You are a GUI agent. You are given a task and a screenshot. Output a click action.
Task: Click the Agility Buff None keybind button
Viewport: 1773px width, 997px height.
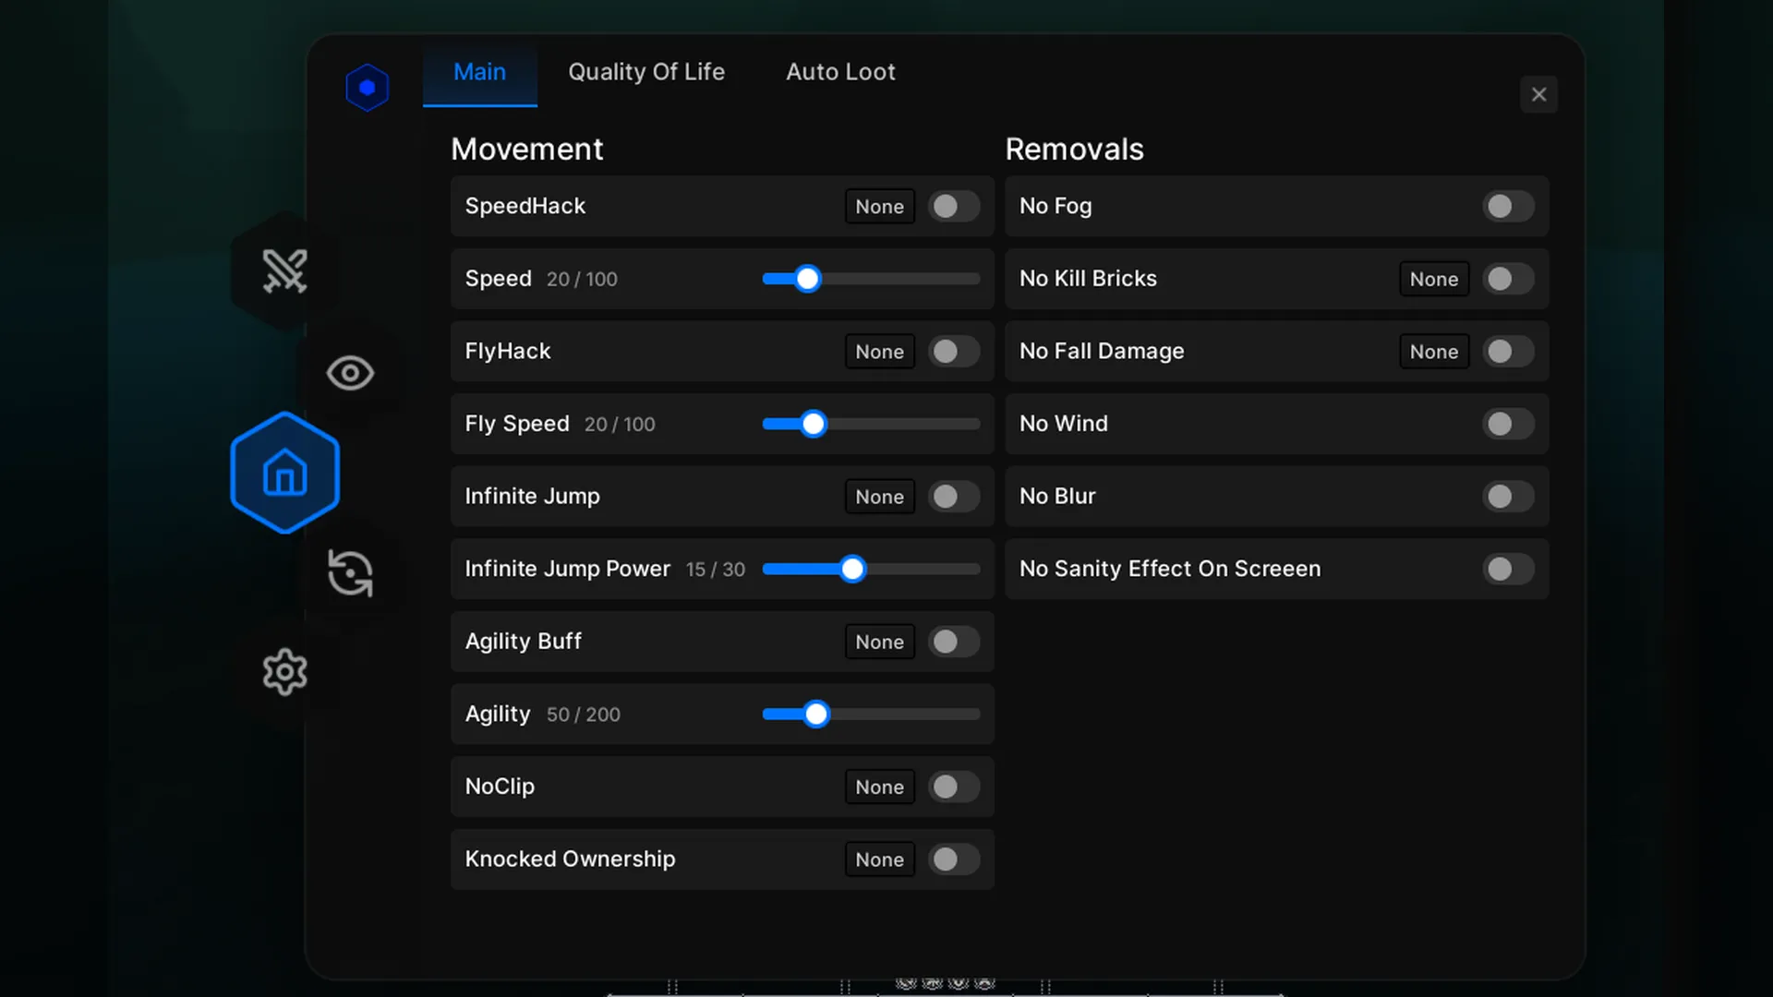(x=879, y=642)
